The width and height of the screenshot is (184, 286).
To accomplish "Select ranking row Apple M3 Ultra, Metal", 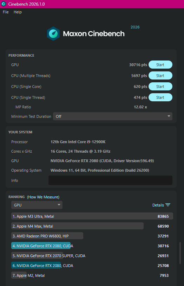I will (92, 216).
